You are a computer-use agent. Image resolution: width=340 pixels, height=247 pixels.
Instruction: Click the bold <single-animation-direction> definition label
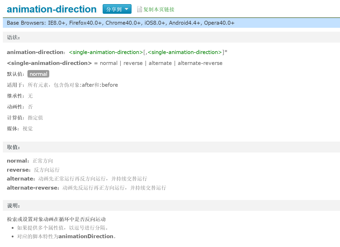[x=49, y=63]
